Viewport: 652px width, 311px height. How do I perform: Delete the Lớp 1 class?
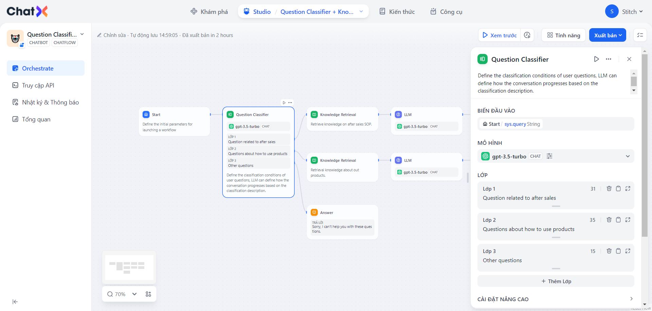[x=609, y=189]
